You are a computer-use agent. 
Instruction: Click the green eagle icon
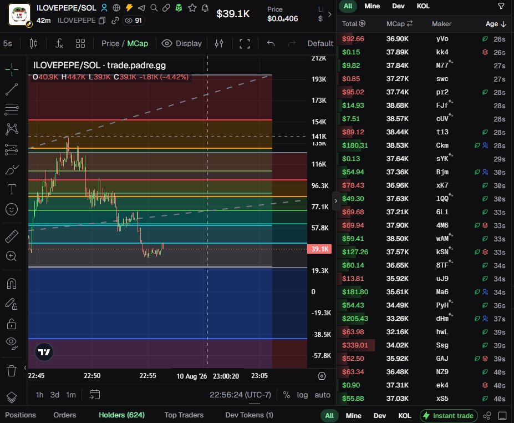click(x=179, y=8)
